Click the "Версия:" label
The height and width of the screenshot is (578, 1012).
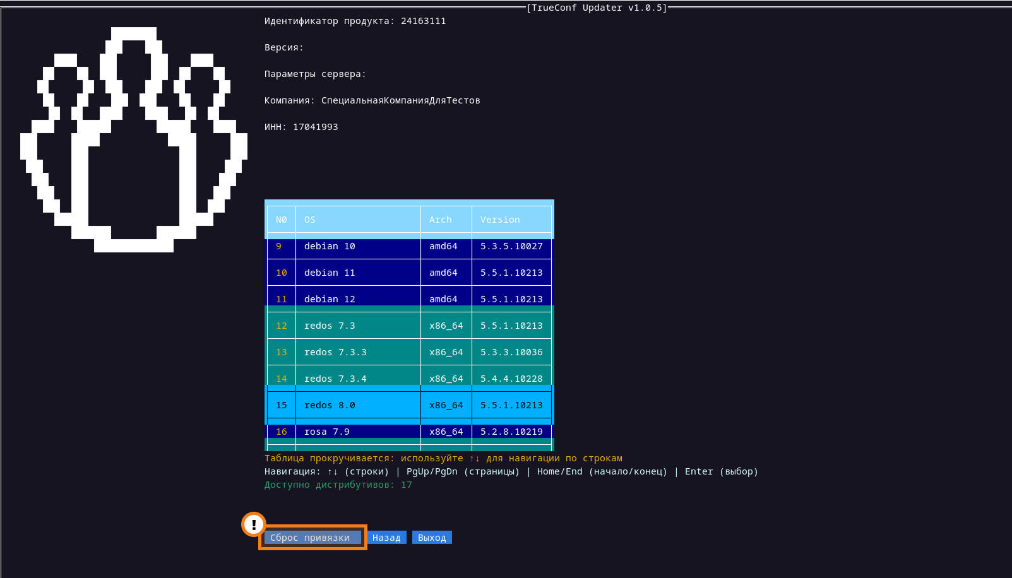[x=283, y=47]
